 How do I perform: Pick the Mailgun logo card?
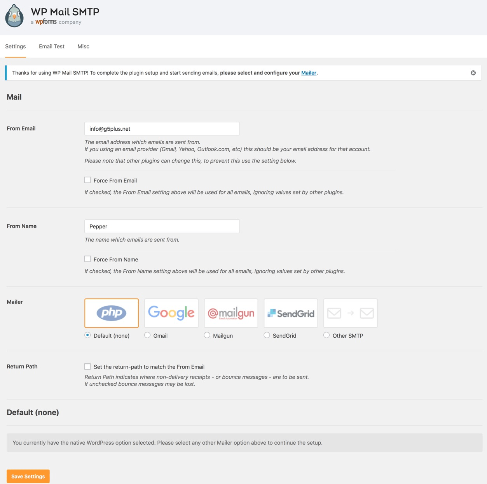231,313
